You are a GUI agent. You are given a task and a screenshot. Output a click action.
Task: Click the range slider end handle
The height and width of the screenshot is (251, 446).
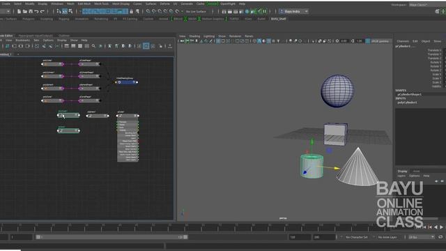(x=185, y=237)
